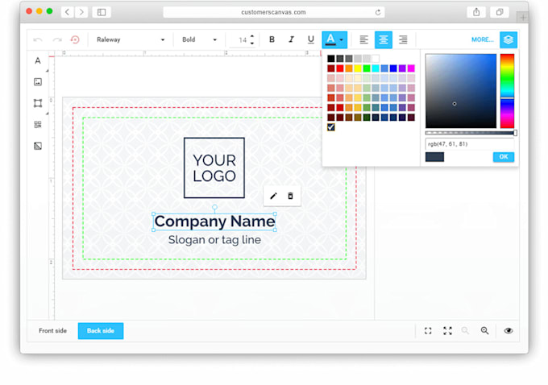Click the rotation handle above Company Name
This screenshot has width=548, height=385.
214,208
